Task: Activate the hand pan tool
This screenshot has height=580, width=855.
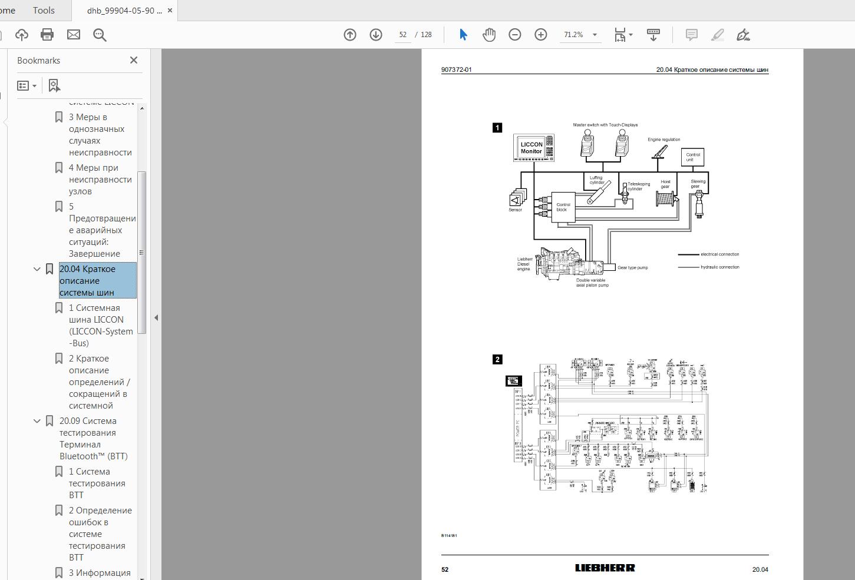Action: (x=489, y=35)
